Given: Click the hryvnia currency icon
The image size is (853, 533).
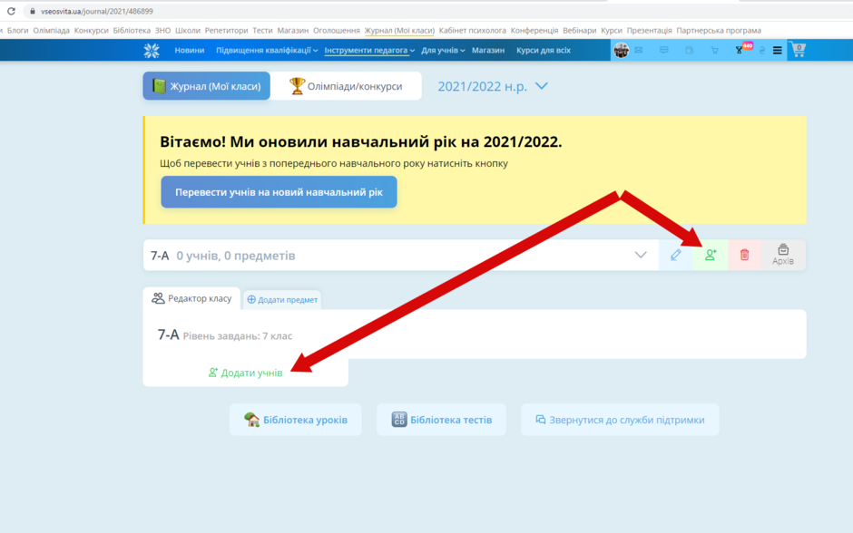Looking at the screenshot, I should (x=761, y=51).
